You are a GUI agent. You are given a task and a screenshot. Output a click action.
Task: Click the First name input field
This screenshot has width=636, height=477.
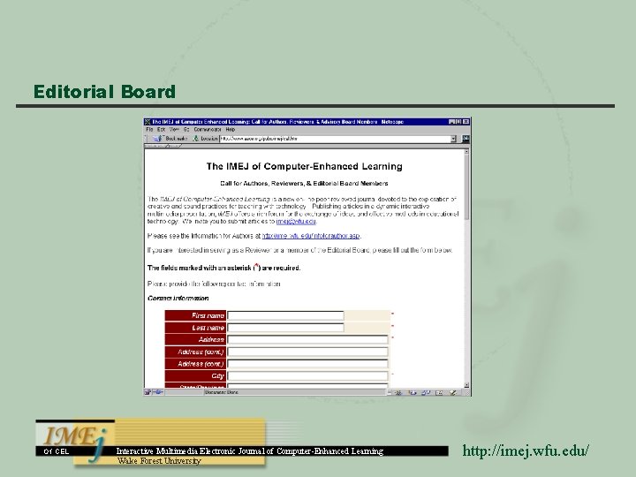285,315
